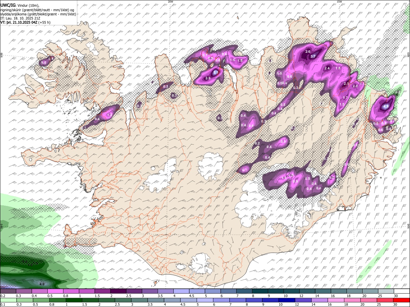The width and height of the screenshot is (410, 307).
Task: Click the 1.7 snowfall value on the map
Action: click(x=345, y=98)
